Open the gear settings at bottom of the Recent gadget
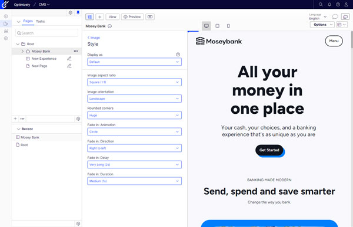Viewport: 353px width, 227px height. point(78,223)
